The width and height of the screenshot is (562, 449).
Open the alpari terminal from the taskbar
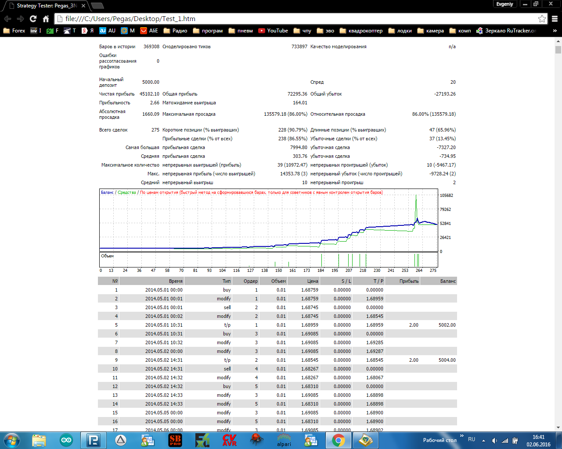284,440
